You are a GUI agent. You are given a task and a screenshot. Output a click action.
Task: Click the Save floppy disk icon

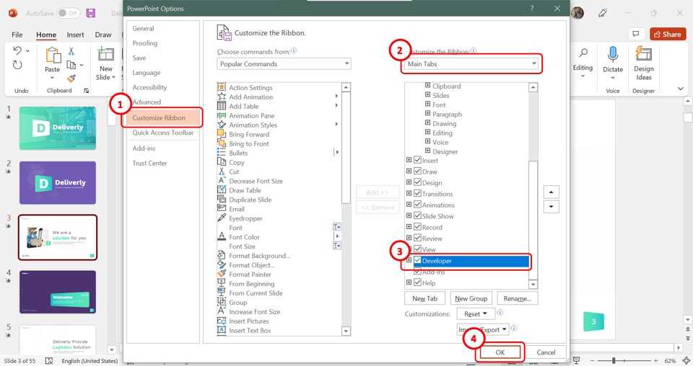pos(90,13)
